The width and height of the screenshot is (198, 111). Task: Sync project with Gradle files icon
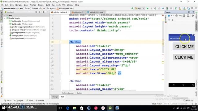176,8
